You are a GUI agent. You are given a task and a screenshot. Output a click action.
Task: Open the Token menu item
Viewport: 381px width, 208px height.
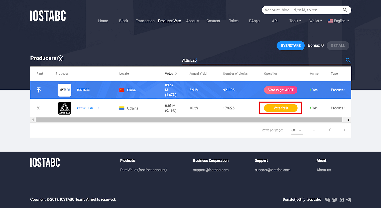(234, 21)
